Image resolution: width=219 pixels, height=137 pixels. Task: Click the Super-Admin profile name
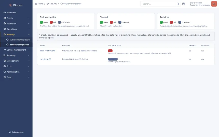[196, 3]
